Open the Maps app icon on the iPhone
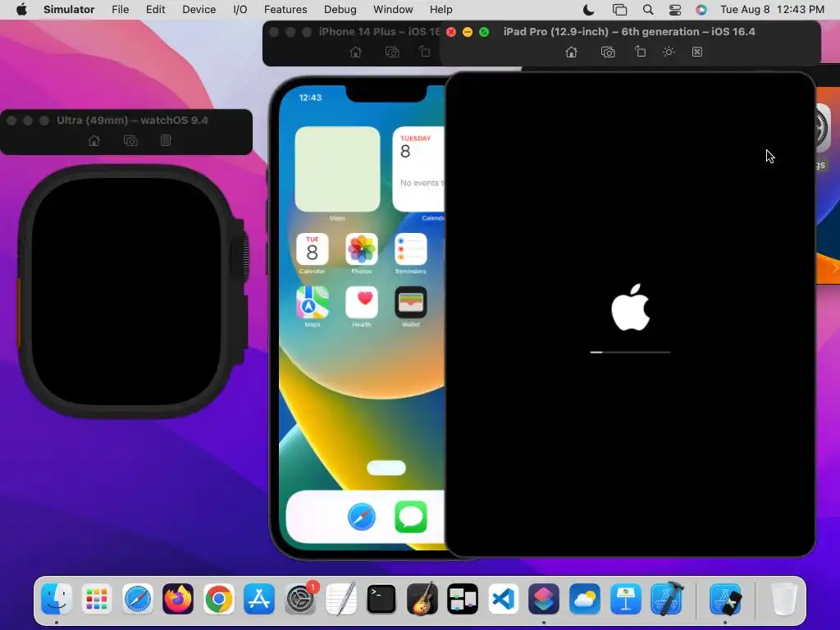This screenshot has height=630, width=840. (313, 302)
